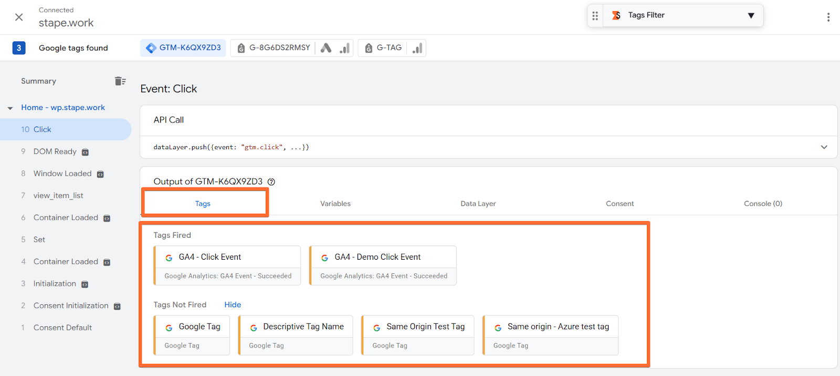Viewport: 840px width, 376px height.
Task: Select event 8 Window Loaded
Action: click(x=62, y=173)
